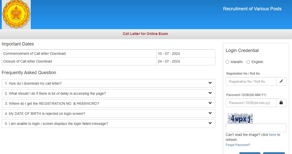
Task: Expand chevron for 'How do I download my call letter?'
Action: 210,83
